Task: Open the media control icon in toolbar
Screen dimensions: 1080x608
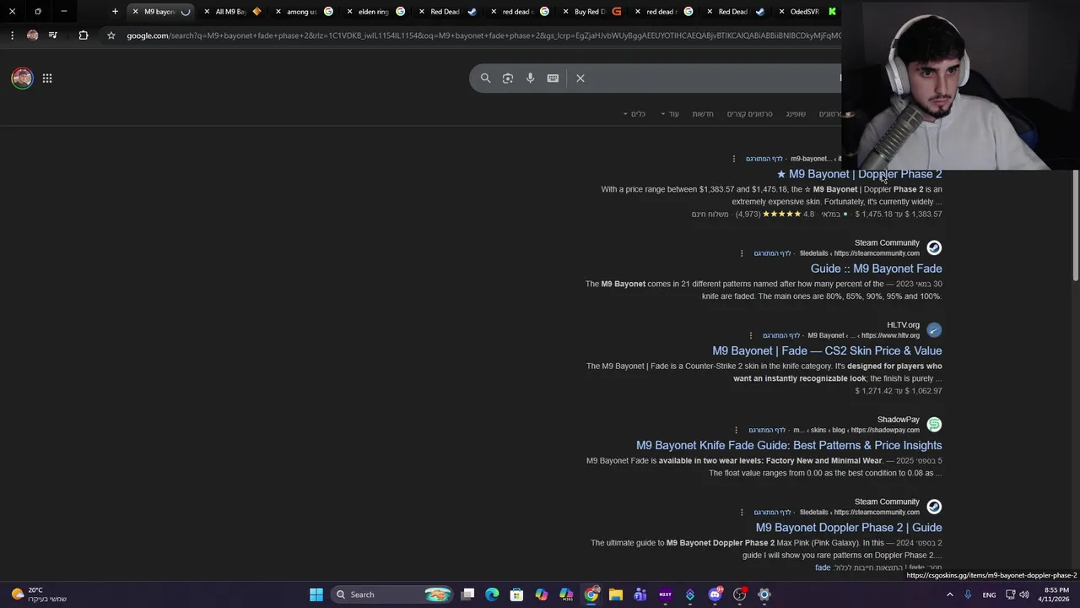Action: [x=52, y=35]
